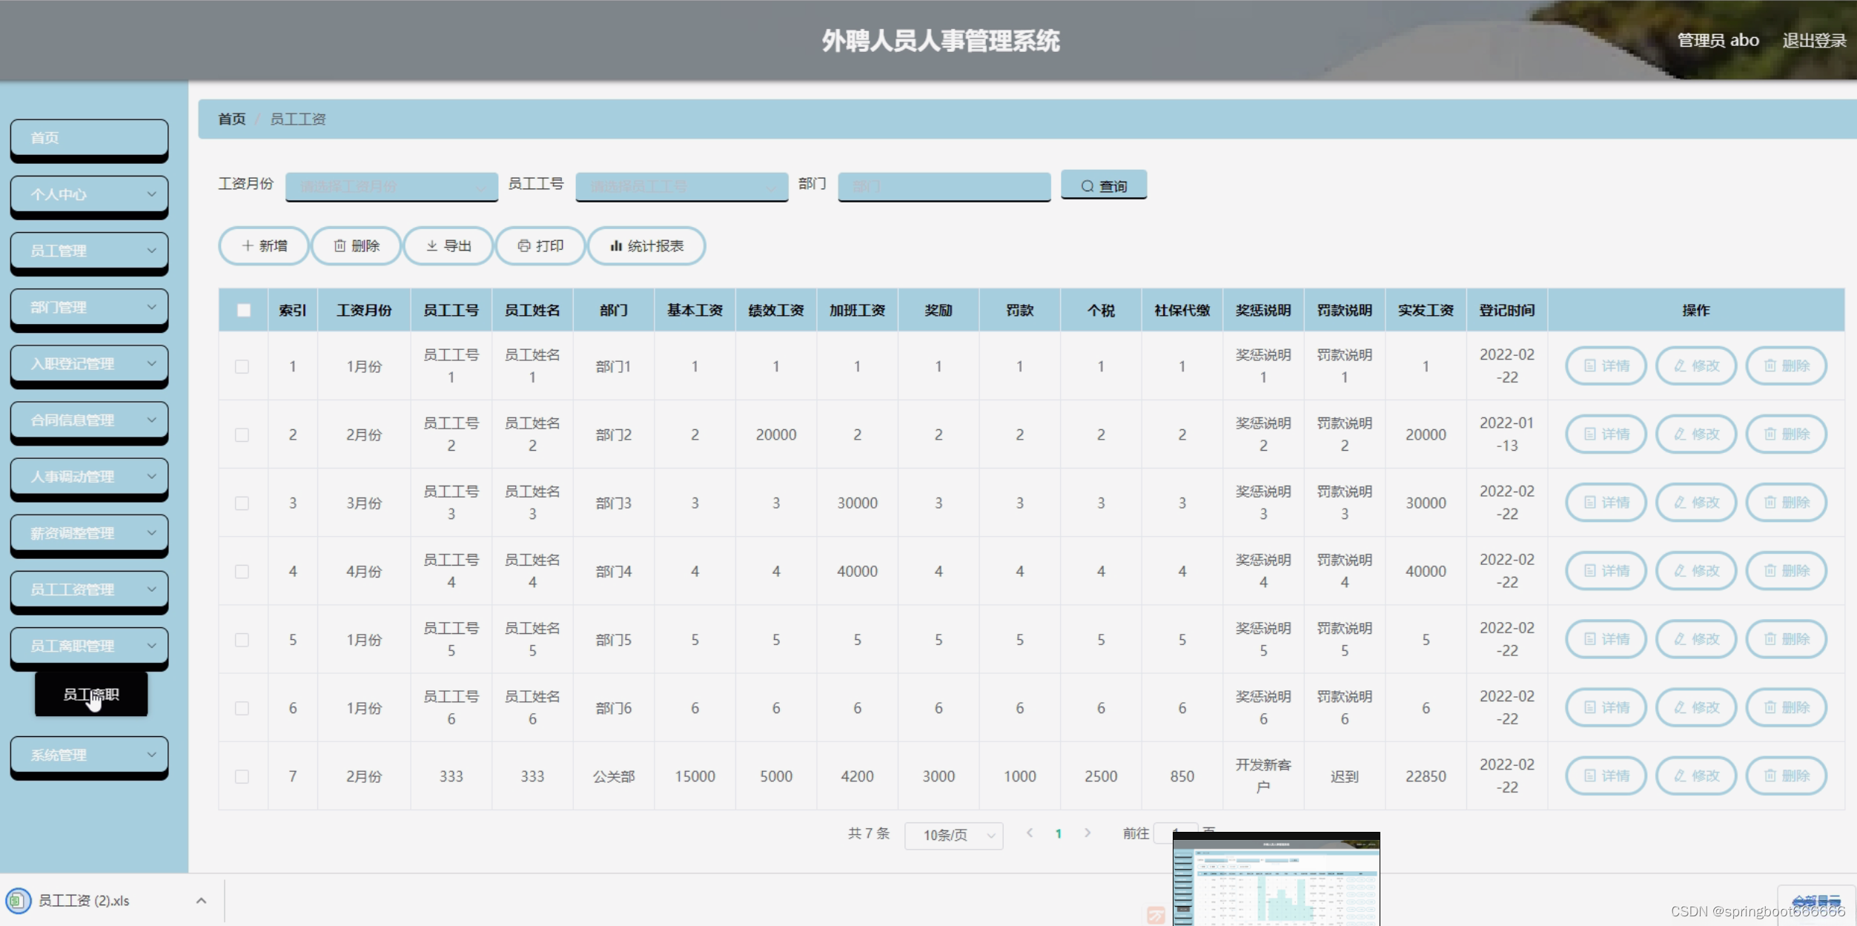This screenshot has height=926, width=1857.
Task: Open 详情 for the row 1 record
Action: [x=1606, y=366]
